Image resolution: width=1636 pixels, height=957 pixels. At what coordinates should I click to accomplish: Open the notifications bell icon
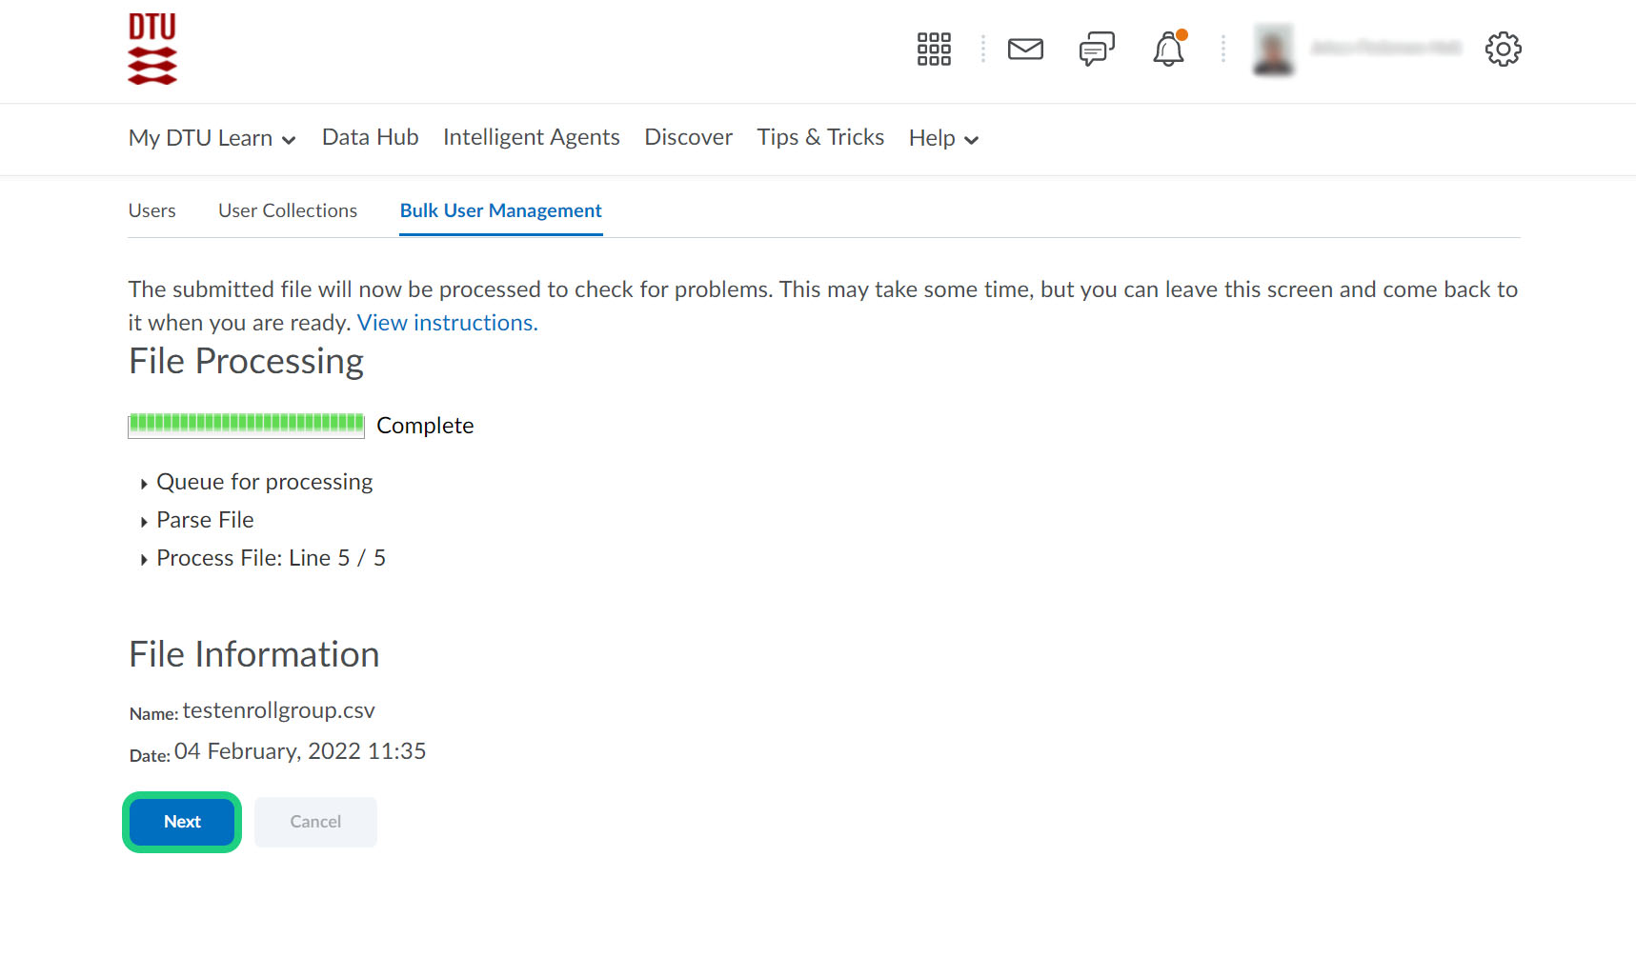pyautogui.click(x=1168, y=49)
